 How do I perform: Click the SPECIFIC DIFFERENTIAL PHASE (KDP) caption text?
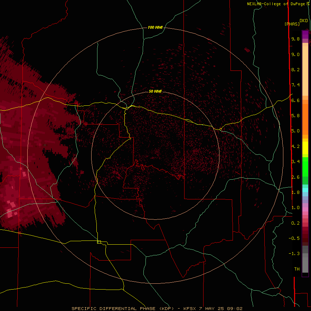(x=122, y=309)
